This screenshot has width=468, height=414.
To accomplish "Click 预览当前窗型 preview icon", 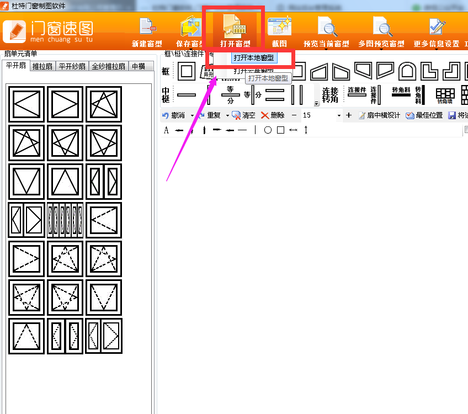I will coord(326,32).
